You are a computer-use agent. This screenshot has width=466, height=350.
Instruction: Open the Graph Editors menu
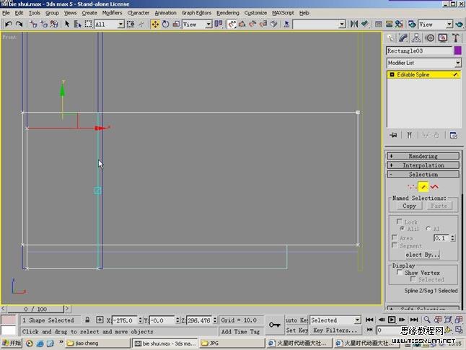click(196, 13)
